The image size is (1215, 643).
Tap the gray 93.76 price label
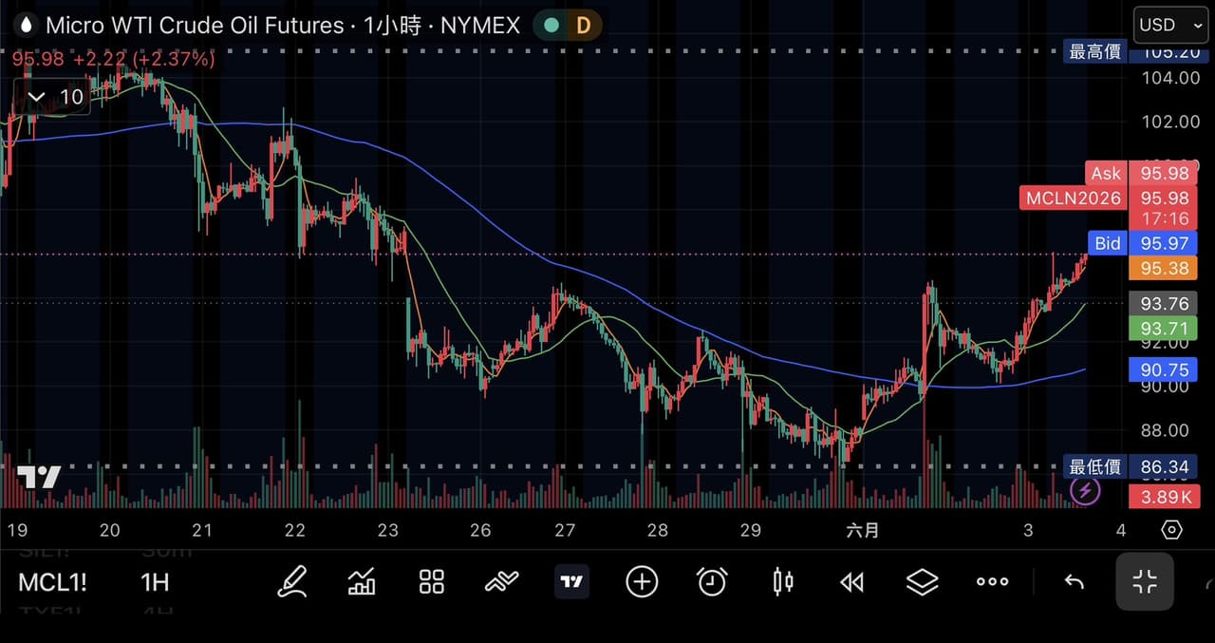[1165, 304]
